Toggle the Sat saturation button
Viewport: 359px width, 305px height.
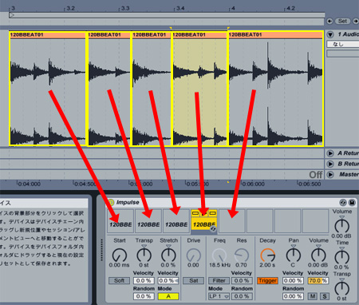(193, 280)
